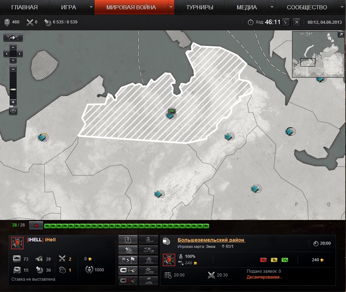The height and width of the screenshot is (292, 346).
Task: Select the landing marker with badge 15
Action: coord(171,115)
